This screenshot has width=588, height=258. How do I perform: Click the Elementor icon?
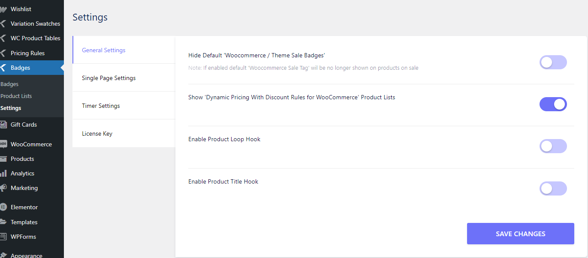3,207
